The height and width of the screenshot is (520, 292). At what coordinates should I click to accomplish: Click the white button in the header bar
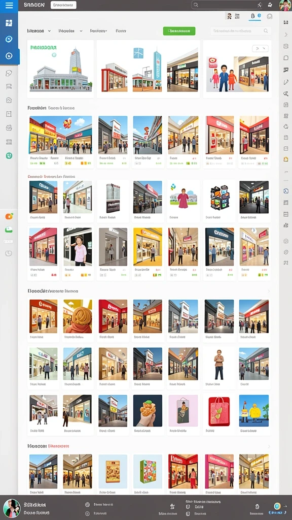pos(63,5)
